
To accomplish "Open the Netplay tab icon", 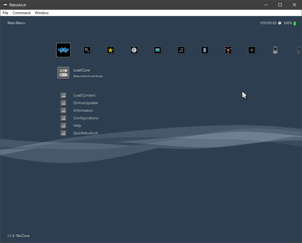I will 228,50.
